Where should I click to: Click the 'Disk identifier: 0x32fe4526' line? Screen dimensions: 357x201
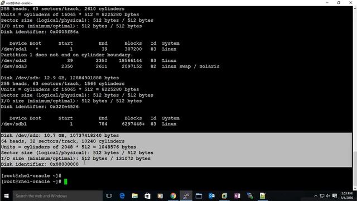[40, 107]
